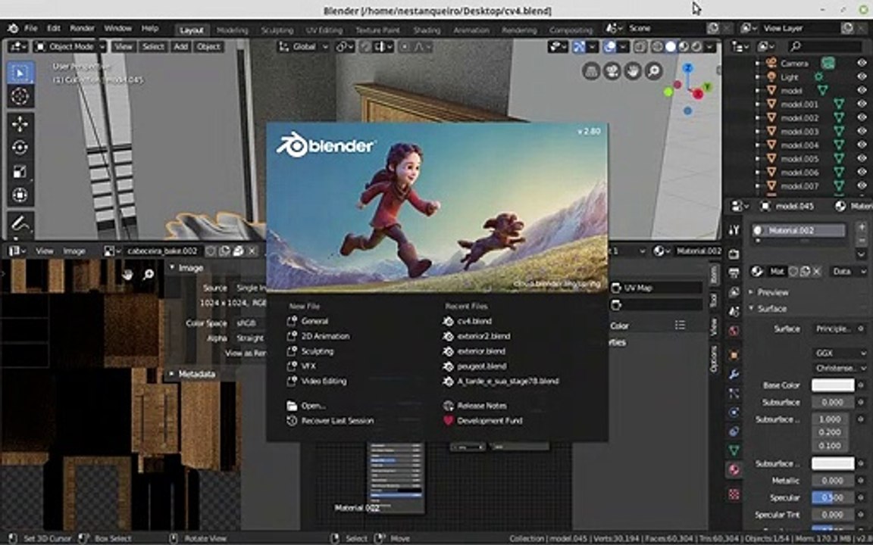
Task: Switch to wireframe viewport shading
Action: click(x=658, y=47)
